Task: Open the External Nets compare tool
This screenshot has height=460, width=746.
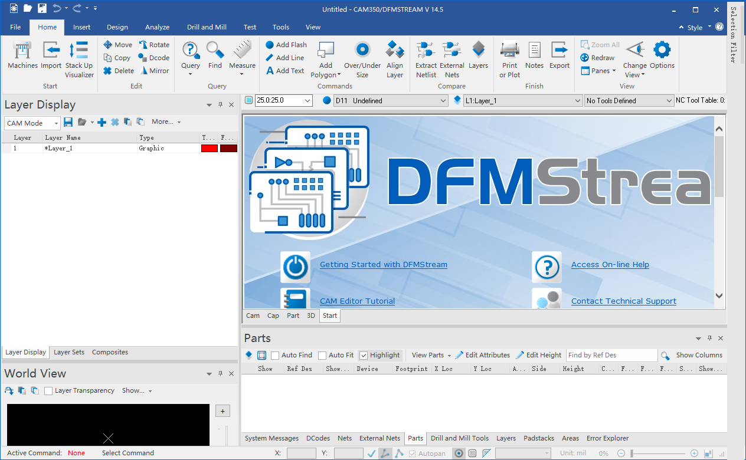Action: pos(452,59)
